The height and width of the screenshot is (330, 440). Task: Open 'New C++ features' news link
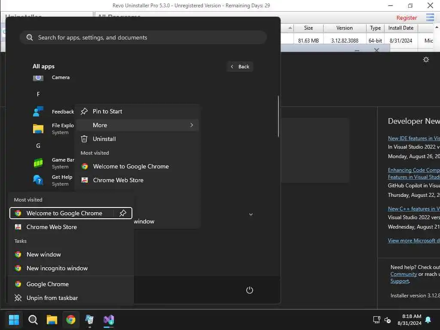[414, 209]
